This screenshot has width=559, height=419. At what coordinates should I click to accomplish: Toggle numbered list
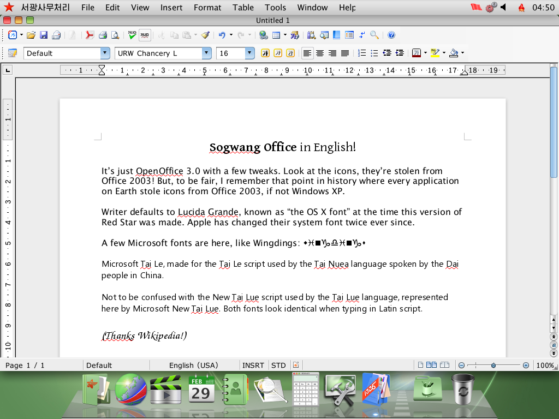[362, 53]
